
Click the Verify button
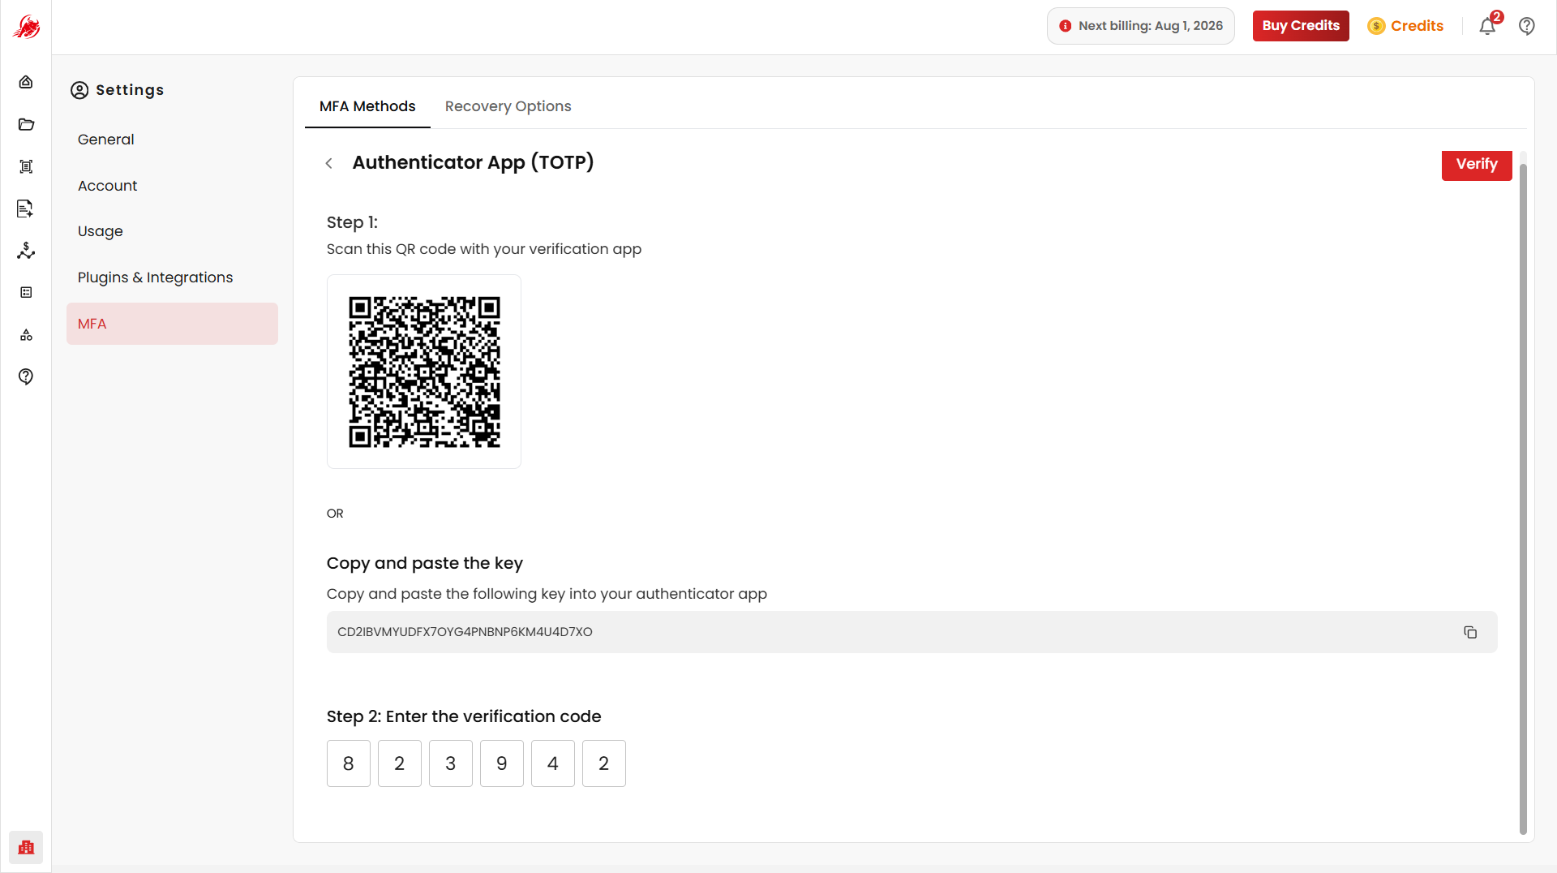click(1477, 165)
